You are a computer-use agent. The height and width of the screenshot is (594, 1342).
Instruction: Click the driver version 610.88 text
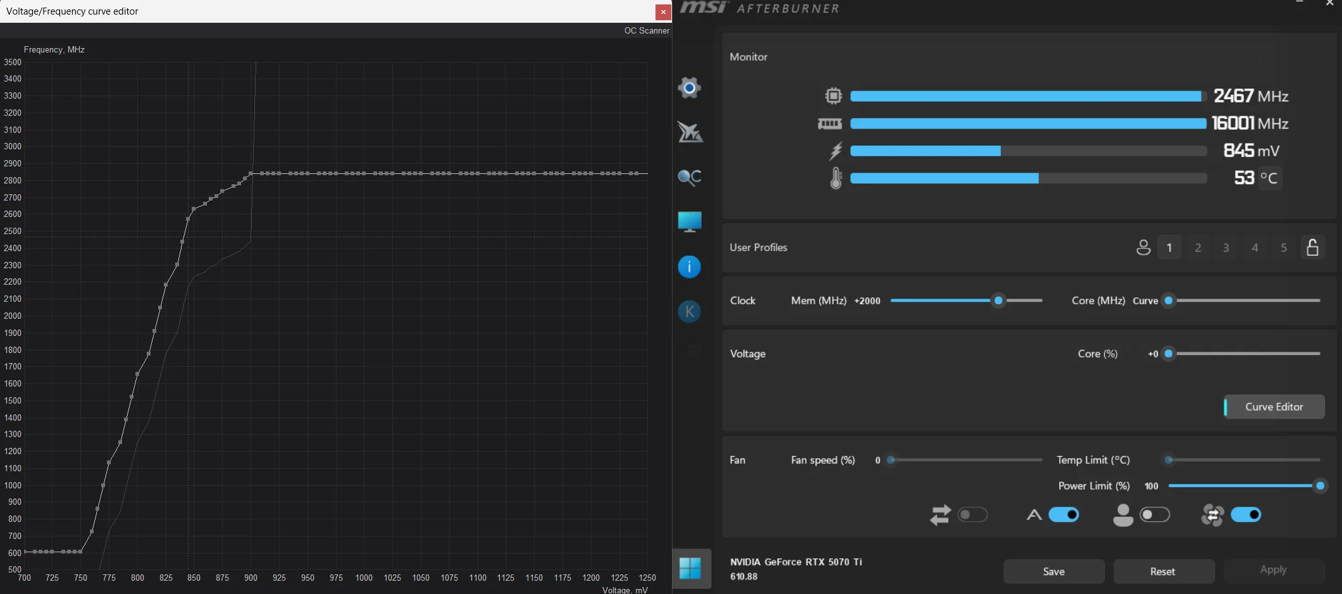tap(743, 576)
